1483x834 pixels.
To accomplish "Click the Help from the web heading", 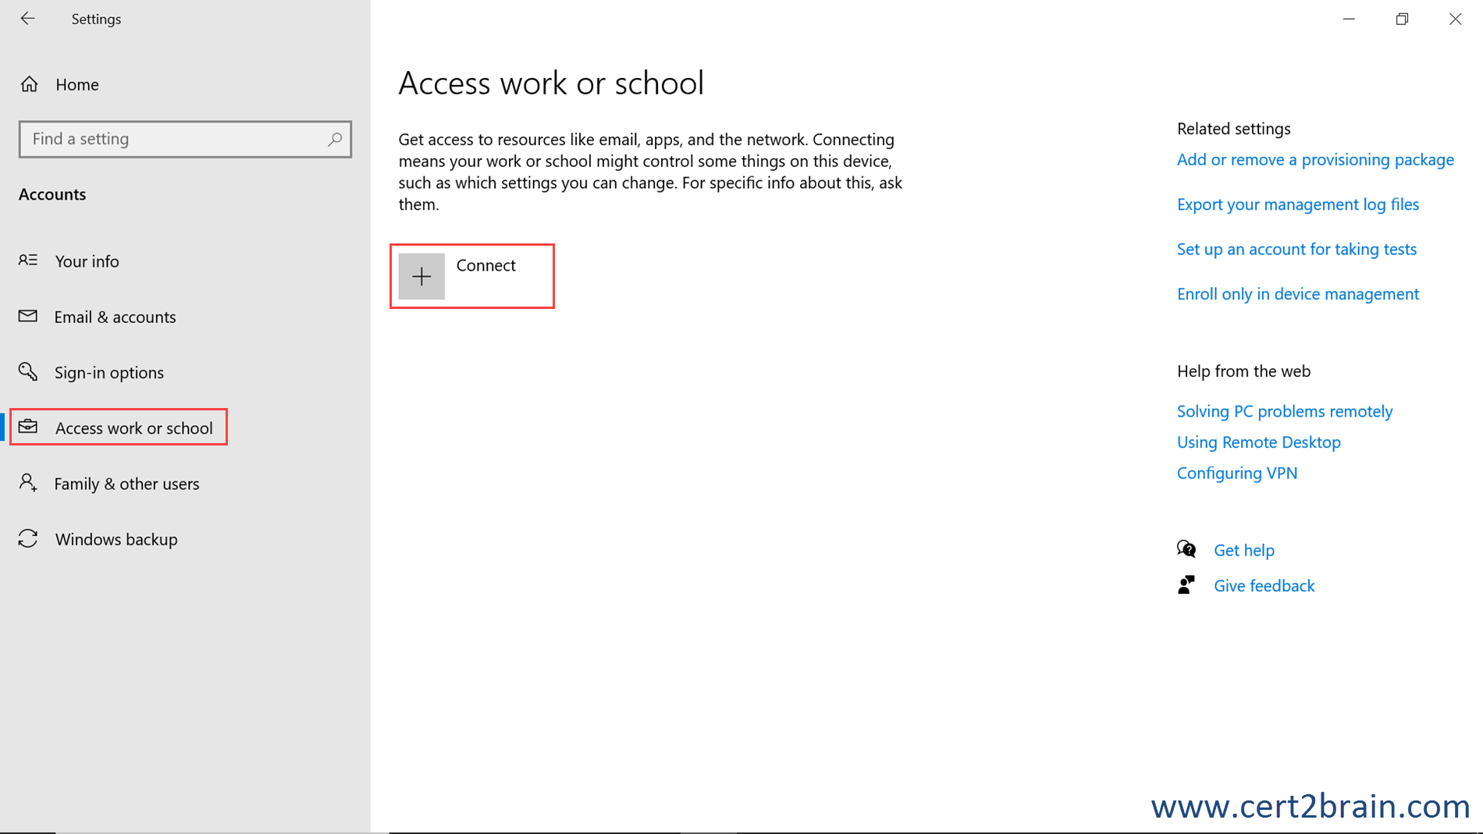I will point(1244,371).
